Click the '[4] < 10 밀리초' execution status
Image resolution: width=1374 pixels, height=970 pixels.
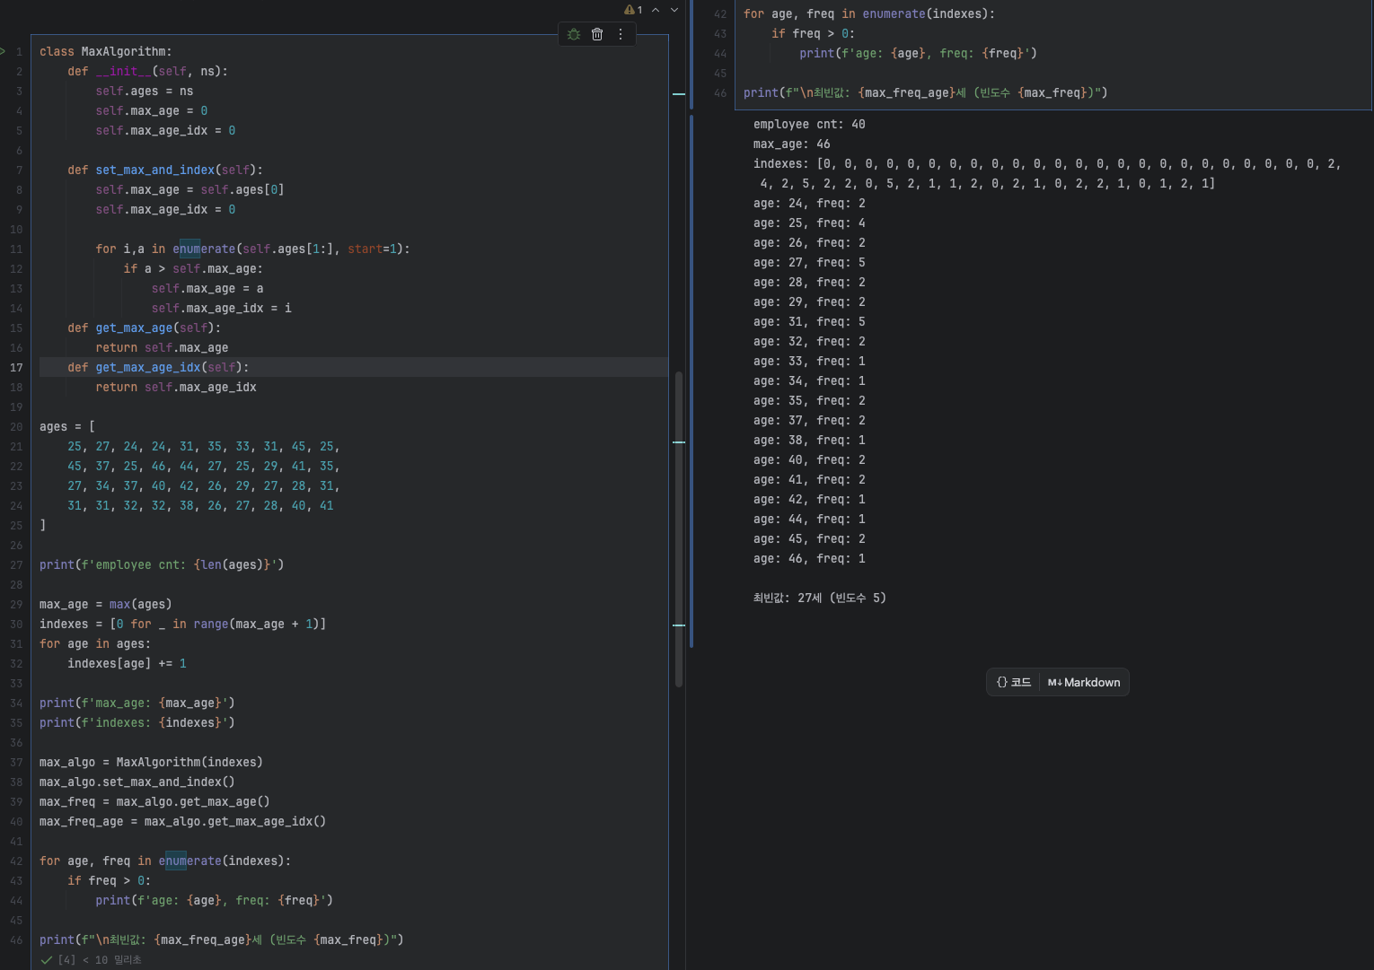click(x=100, y=960)
